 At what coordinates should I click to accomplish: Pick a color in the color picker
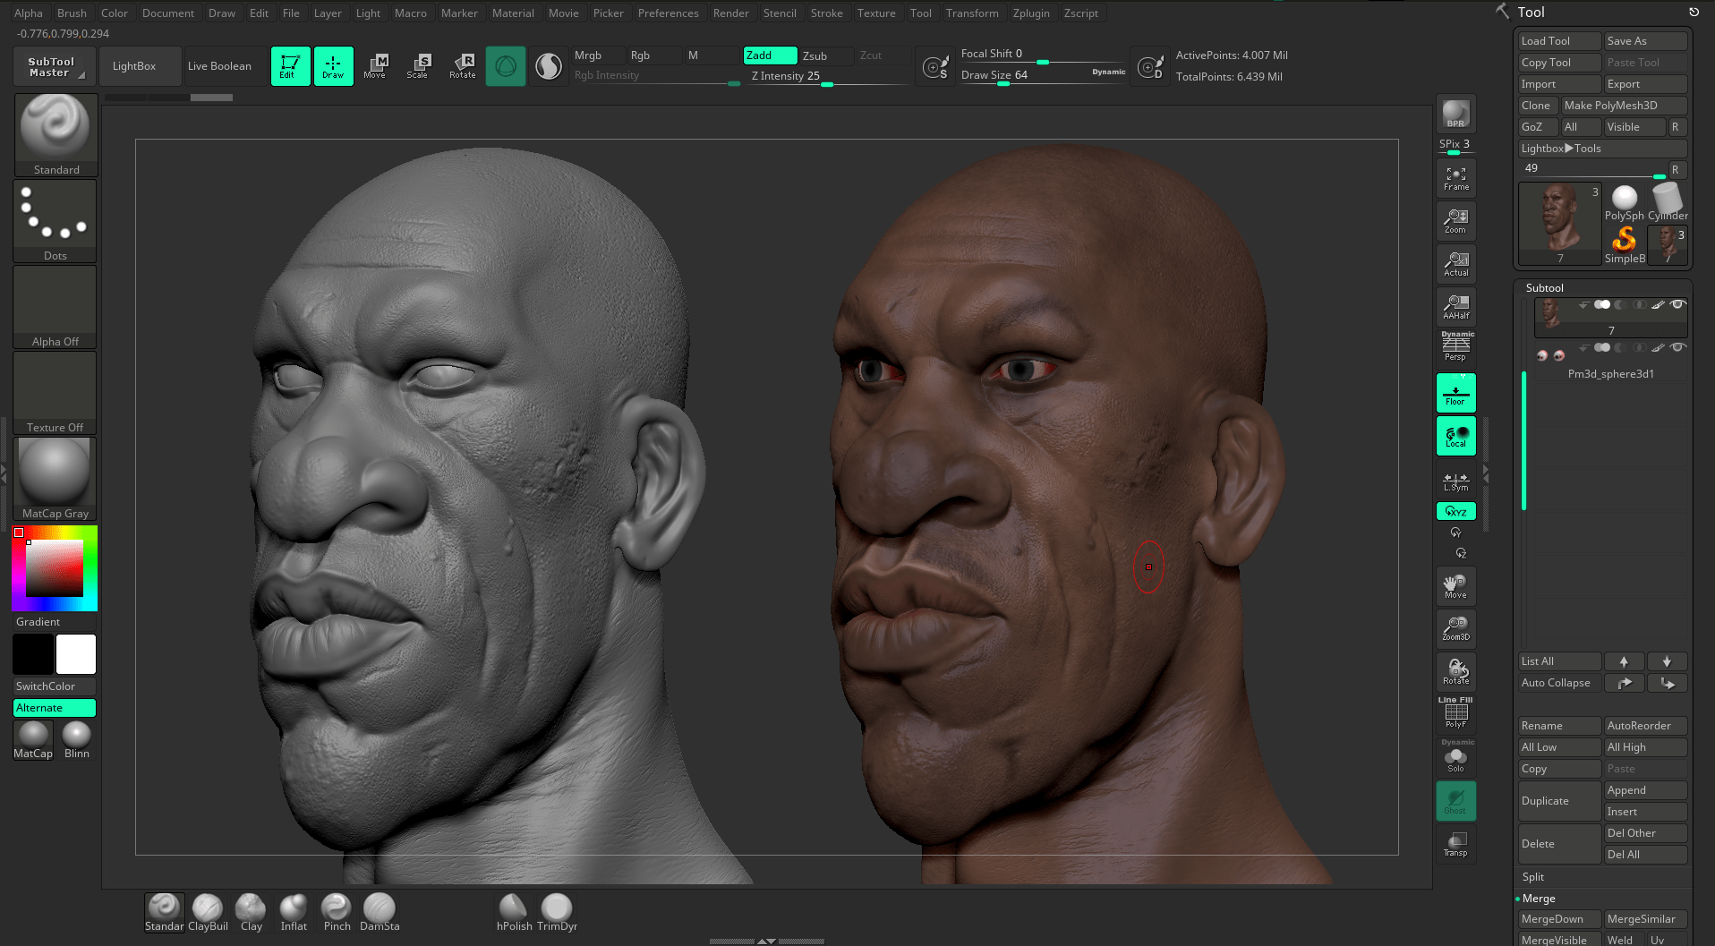(x=54, y=568)
